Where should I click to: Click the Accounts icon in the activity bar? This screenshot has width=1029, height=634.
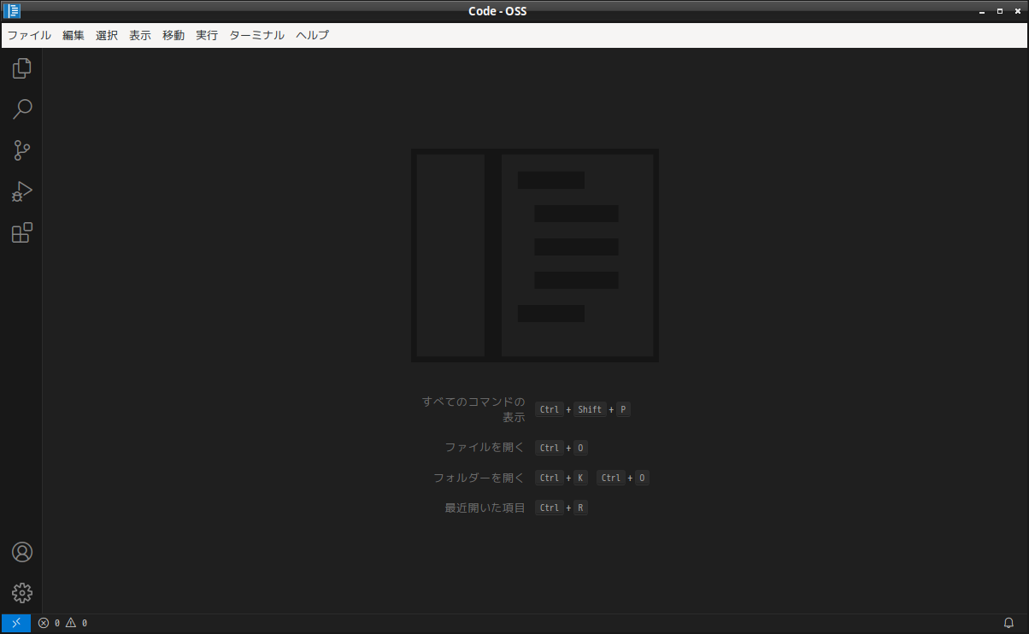click(21, 552)
